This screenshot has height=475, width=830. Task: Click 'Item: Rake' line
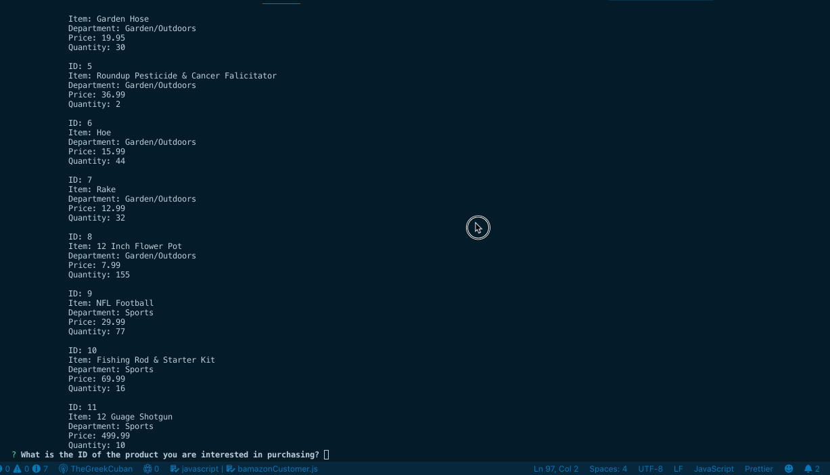click(92, 189)
